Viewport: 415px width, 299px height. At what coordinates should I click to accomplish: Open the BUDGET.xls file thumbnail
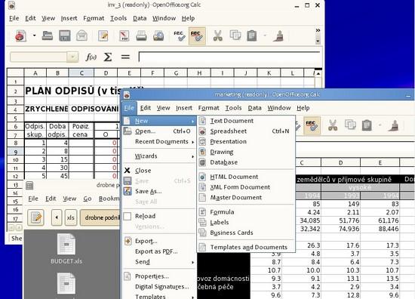[66, 249]
